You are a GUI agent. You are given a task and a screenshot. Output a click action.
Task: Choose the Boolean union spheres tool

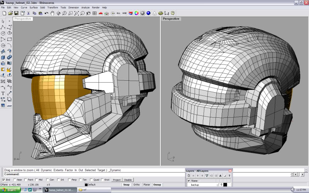pyautogui.click(x=9, y=57)
